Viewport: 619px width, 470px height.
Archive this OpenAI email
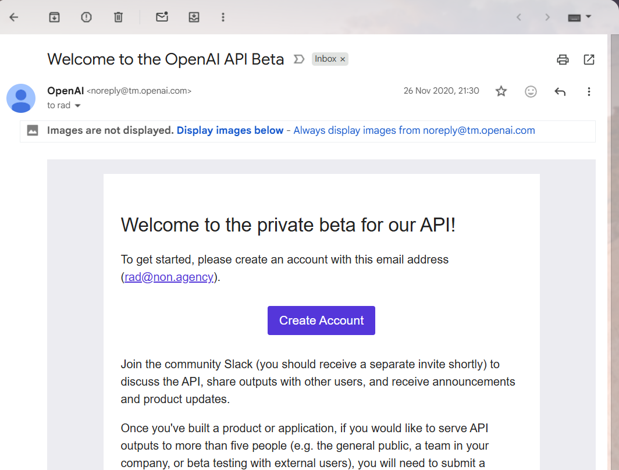pos(54,17)
